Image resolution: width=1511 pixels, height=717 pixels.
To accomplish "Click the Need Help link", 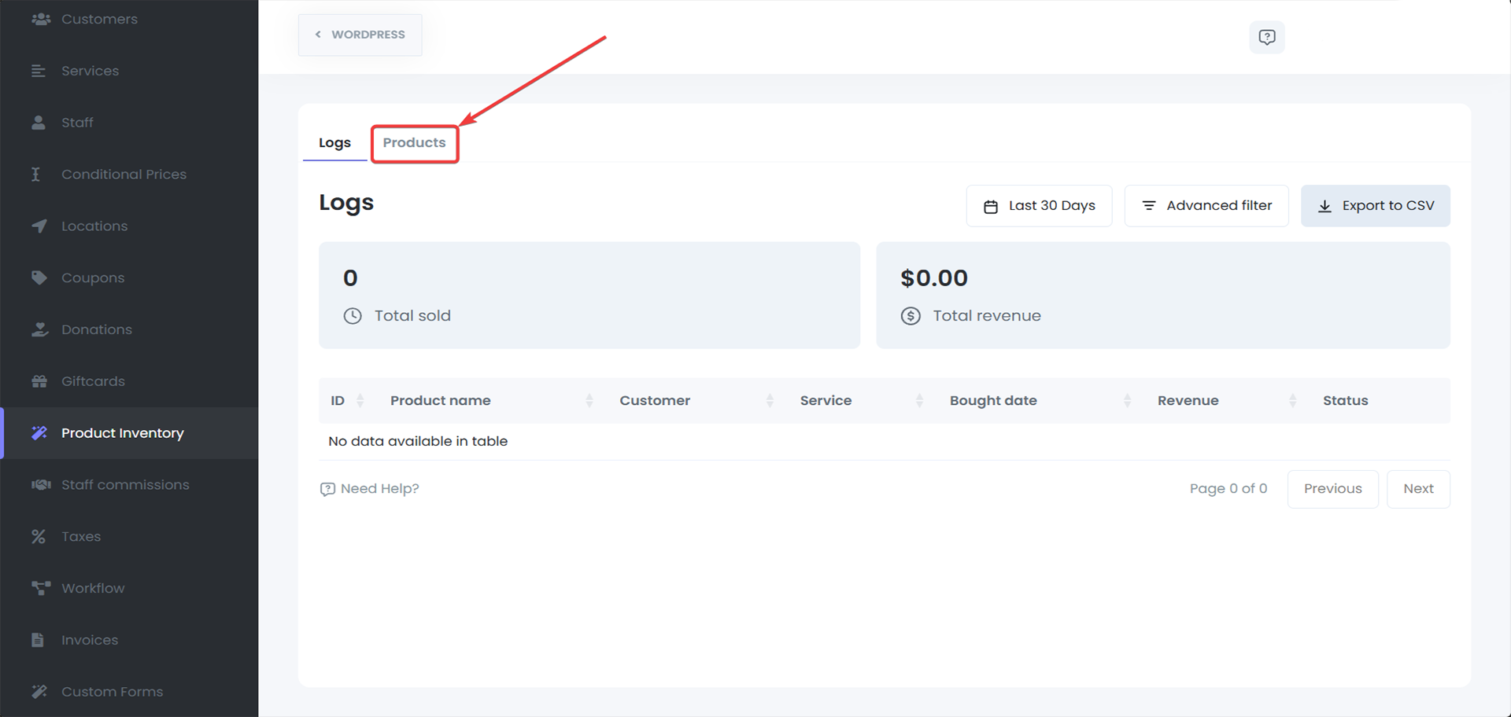I will pyautogui.click(x=369, y=488).
